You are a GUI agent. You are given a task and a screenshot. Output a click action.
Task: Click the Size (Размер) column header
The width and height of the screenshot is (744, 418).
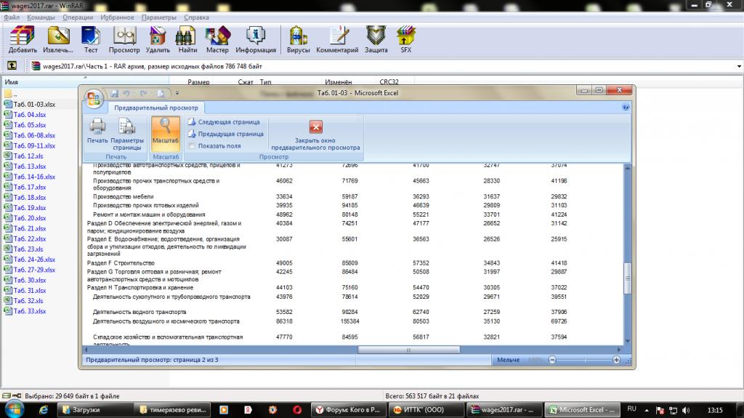coord(198,82)
